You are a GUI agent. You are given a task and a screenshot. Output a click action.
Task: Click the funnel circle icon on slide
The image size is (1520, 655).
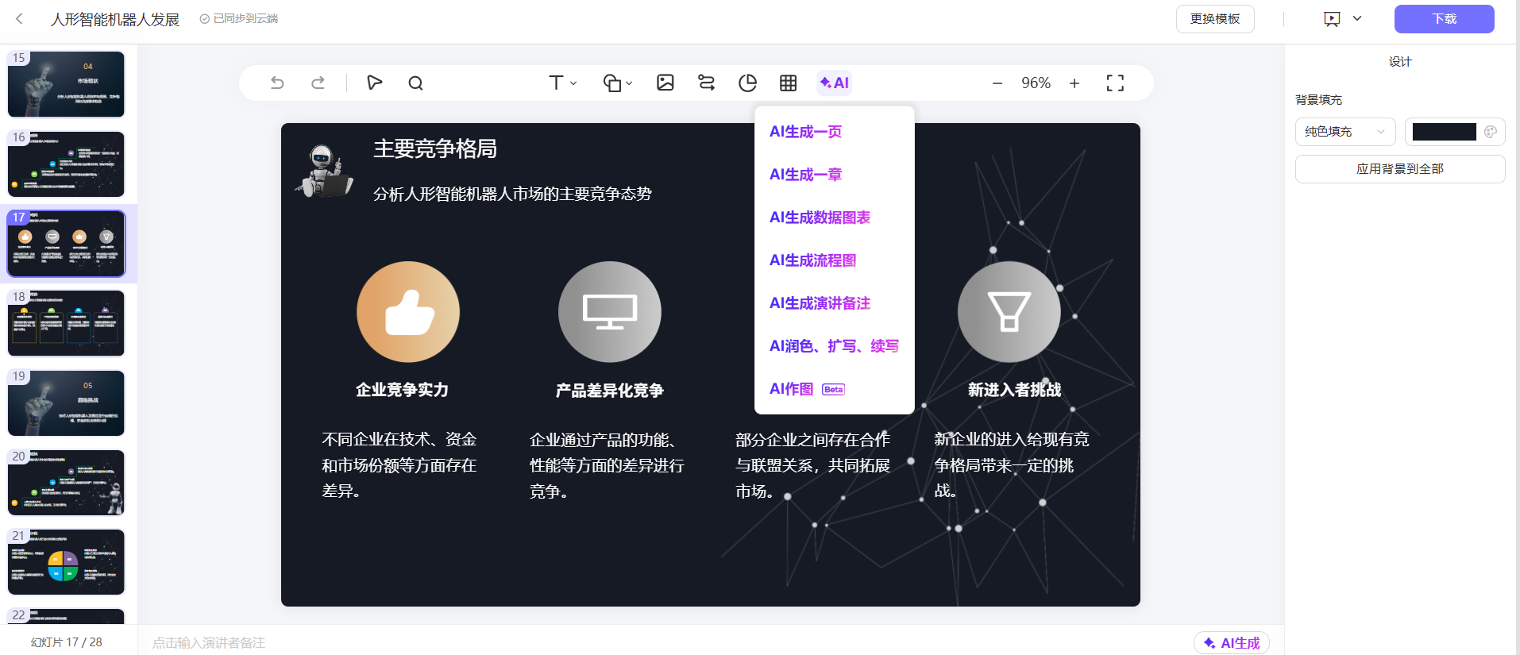1009,312
